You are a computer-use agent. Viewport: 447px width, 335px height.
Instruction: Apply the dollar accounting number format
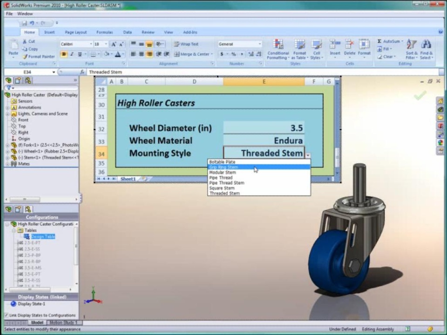pyautogui.click(x=222, y=54)
